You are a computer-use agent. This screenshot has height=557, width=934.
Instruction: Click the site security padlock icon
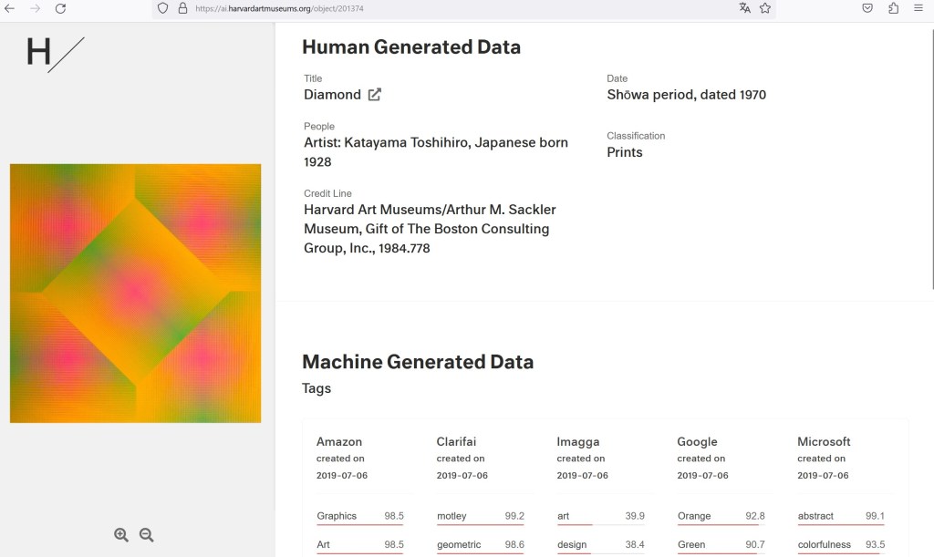click(182, 8)
